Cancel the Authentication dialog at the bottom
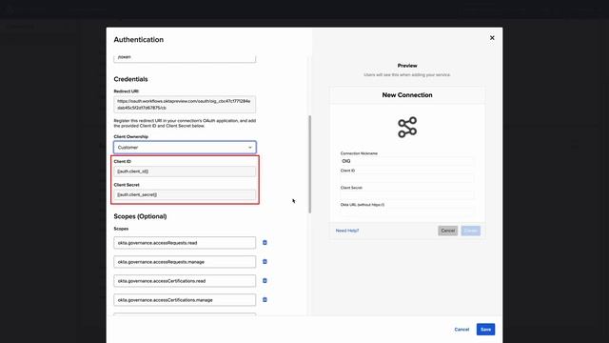 (x=462, y=330)
